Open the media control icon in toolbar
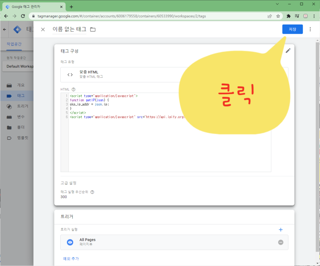The height and width of the screenshot is (266, 320). (x=297, y=16)
